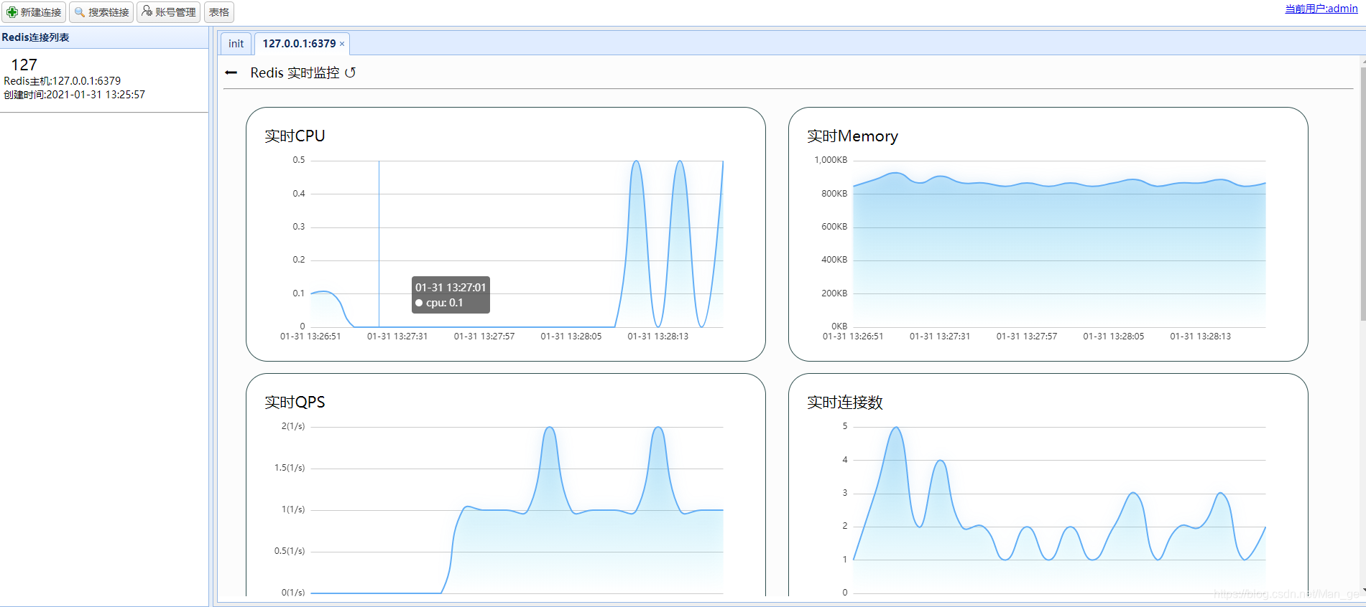Image resolution: width=1366 pixels, height=607 pixels.
Task: Open the 搜索链接 search button
Action: 101,12
